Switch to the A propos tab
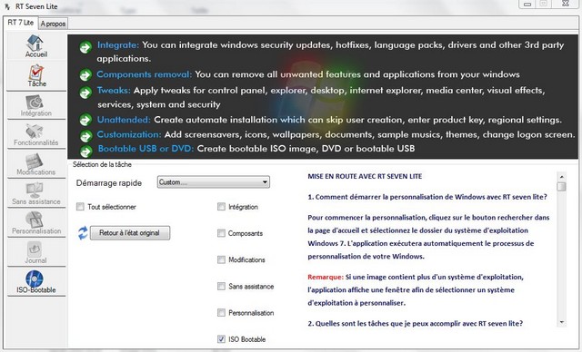The image size is (582, 352). 53,24
